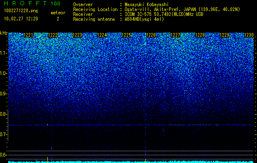Click the A504HB(yagi 4el) antenna text
The height and width of the screenshot is (163, 257).
coord(144,19)
